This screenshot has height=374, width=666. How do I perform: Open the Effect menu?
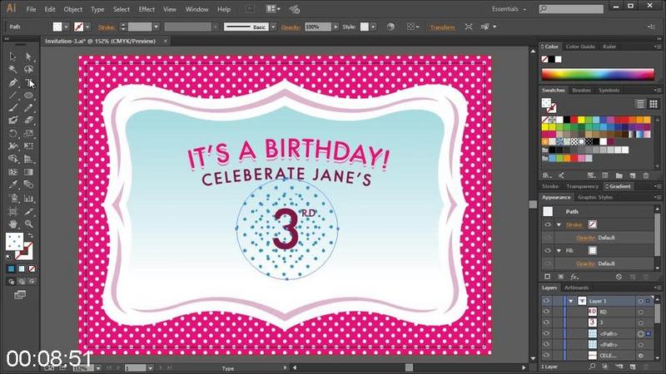point(147,9)
